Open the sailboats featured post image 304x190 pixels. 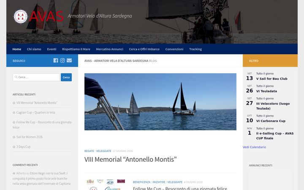160,102
